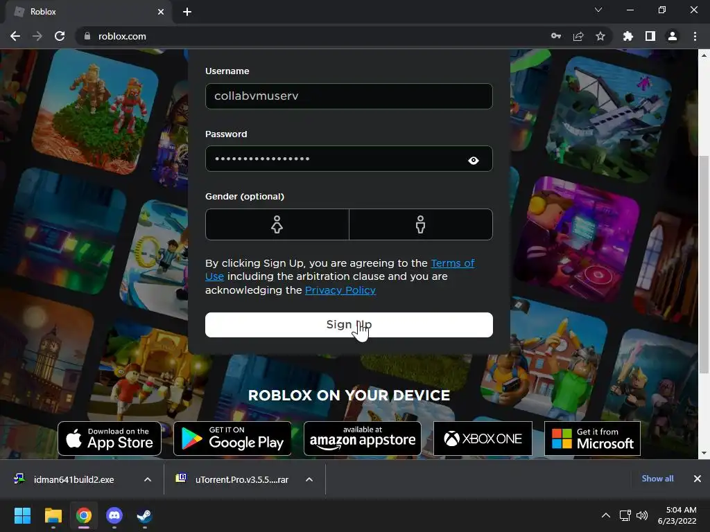Open the Terms of Use link
This screenshot has width=710, height=532.
tap(452, 263)
